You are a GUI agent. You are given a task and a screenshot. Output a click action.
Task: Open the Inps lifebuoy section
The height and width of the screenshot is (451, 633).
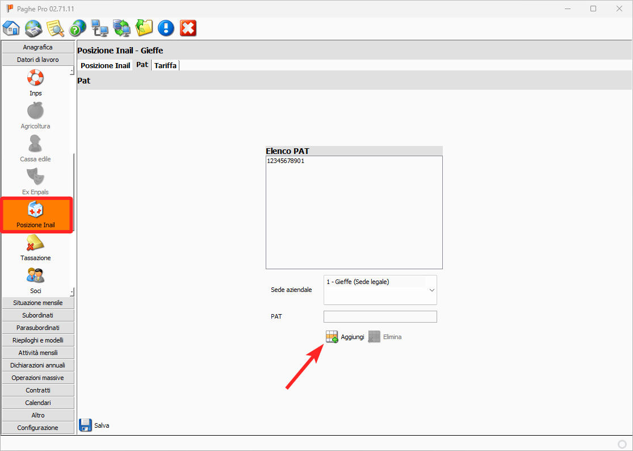(x=36, y=83)
